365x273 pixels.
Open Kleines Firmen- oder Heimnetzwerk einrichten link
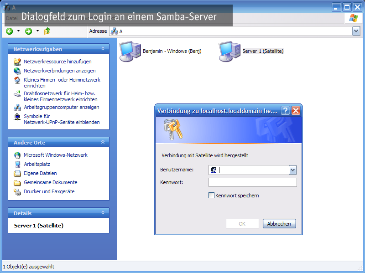click(62, 83)
